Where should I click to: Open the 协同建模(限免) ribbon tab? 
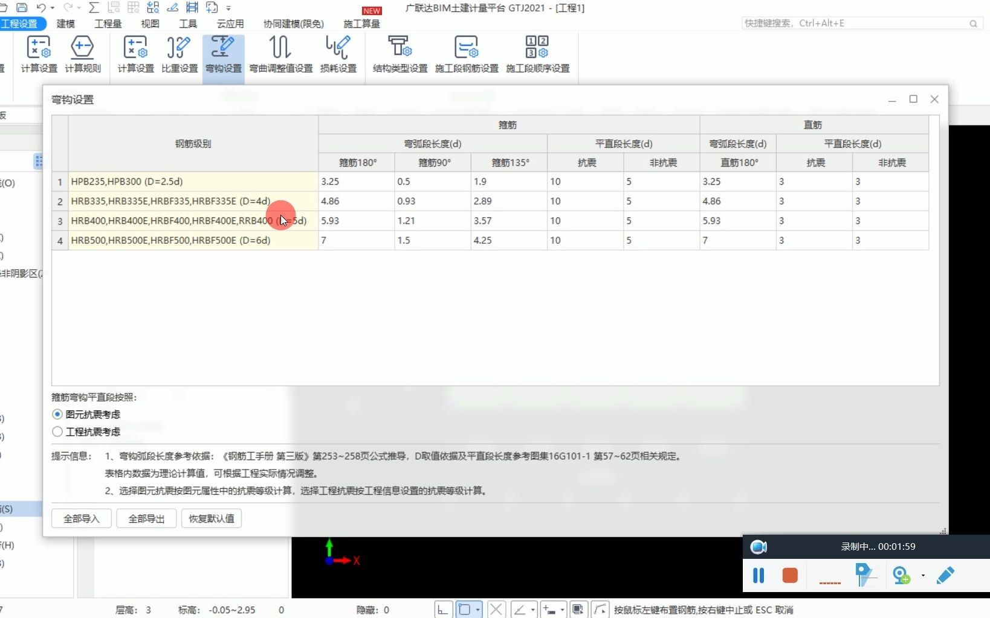tap(294, 24)
